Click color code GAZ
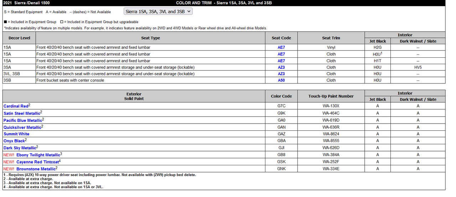456x197 pixels. tap(281, 134)
